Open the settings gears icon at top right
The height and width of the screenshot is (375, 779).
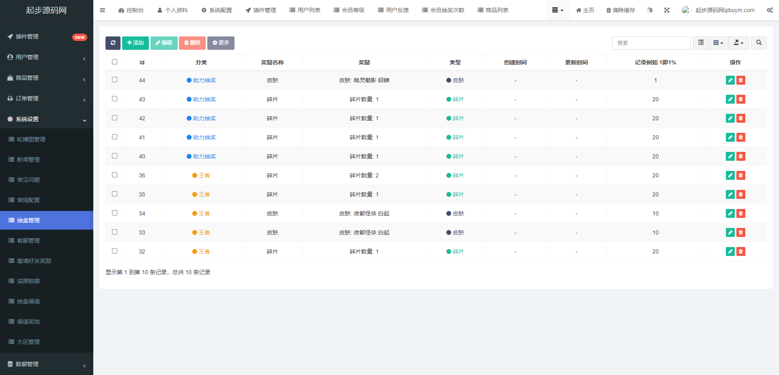(770, 10)
